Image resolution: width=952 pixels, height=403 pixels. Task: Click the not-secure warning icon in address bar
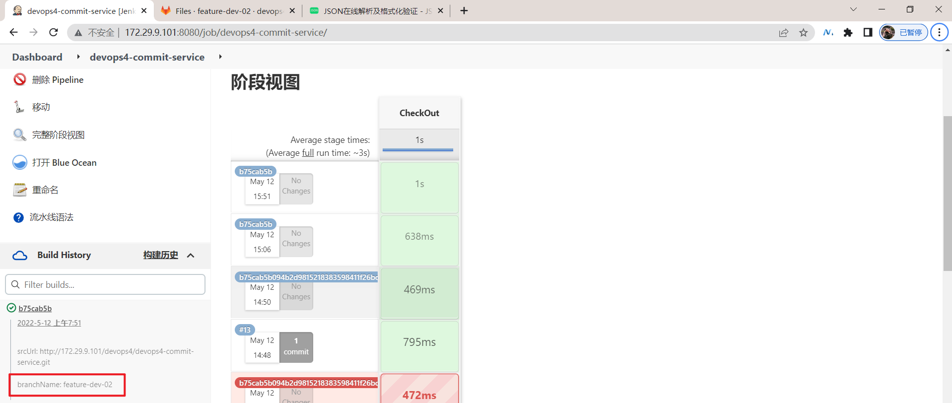[78, 33]
